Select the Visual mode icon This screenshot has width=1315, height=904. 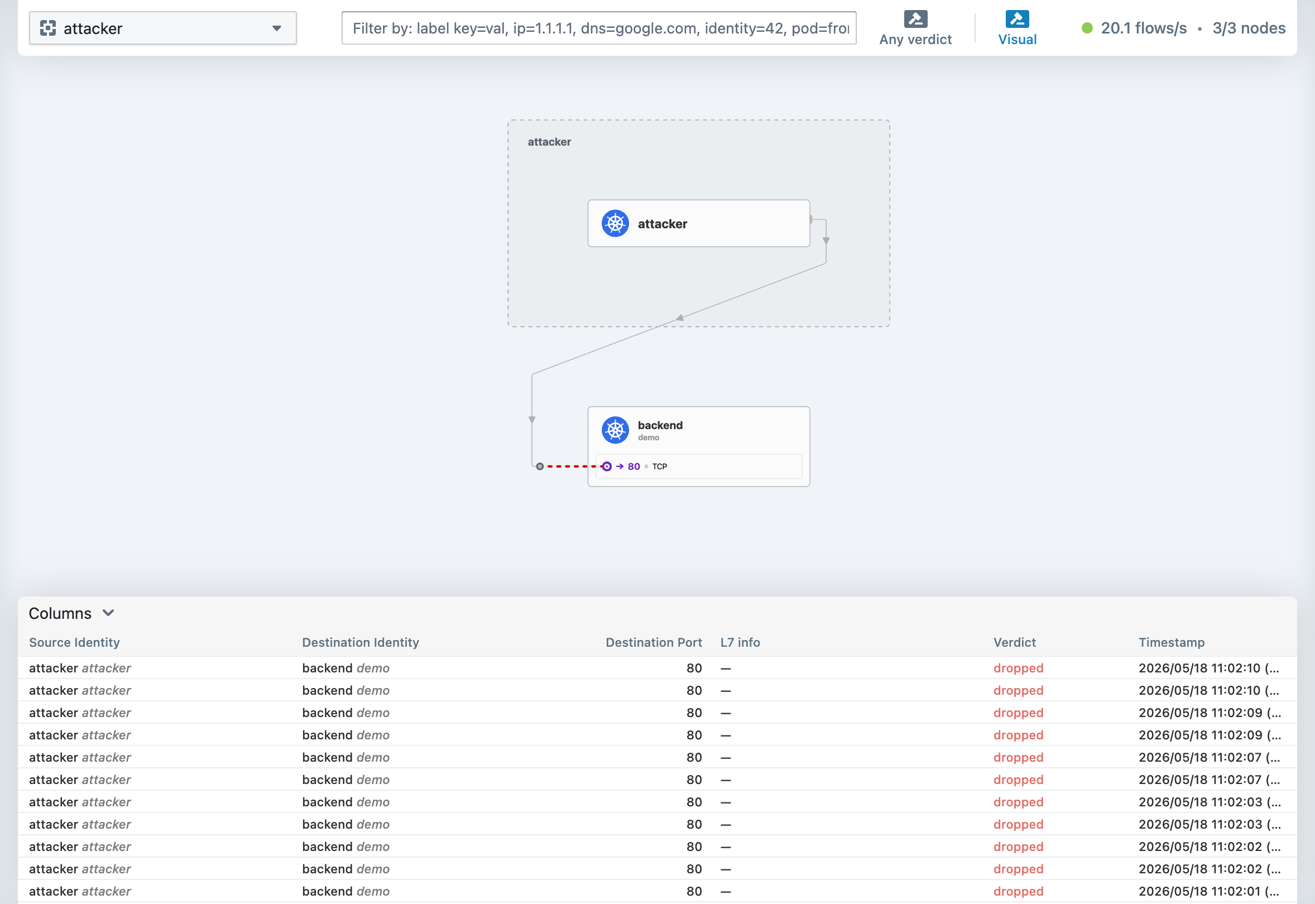point(1017,20)
